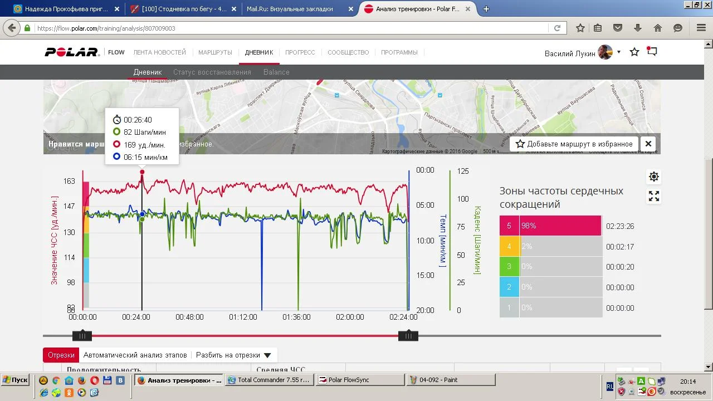Screen dimensions: 713x401
Task: Click the favorites star next to profile
Action: pos(634,52)
